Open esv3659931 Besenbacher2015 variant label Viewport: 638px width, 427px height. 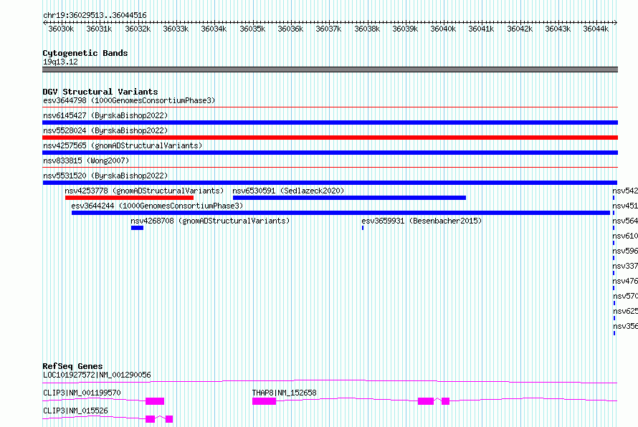[x=422, y=221]
